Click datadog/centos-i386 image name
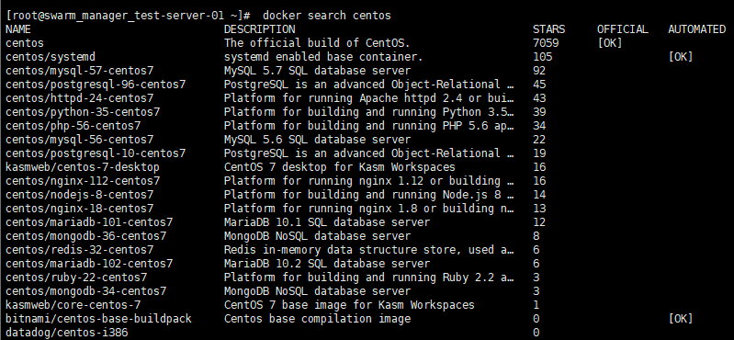Image resolution: width=734 pixels, height=340 pixels. [66, 333]
